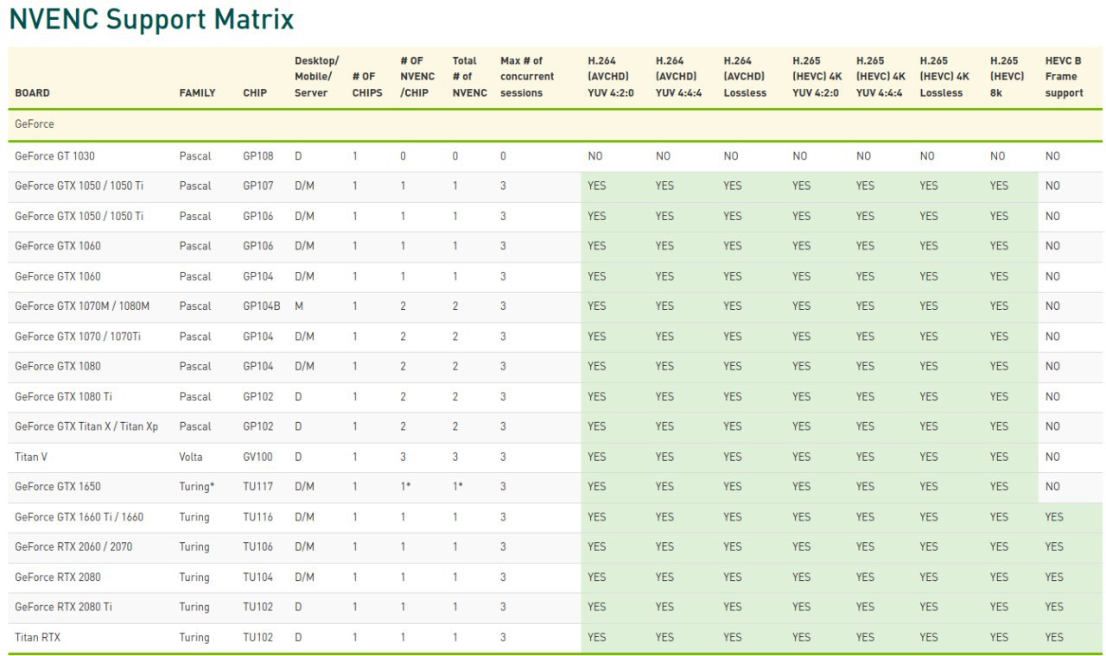Select GeForce GTX Titan X / Titan Xp
Image resolution: width=1106 pixels, height=656 pixels.
[x=86, y=426]
